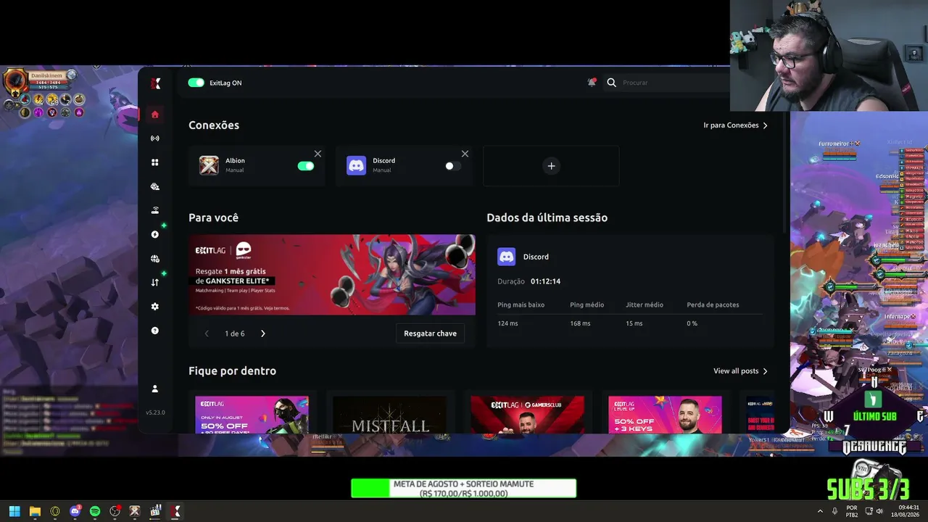Open the up-down arrows traffic icon

point(154,283)
